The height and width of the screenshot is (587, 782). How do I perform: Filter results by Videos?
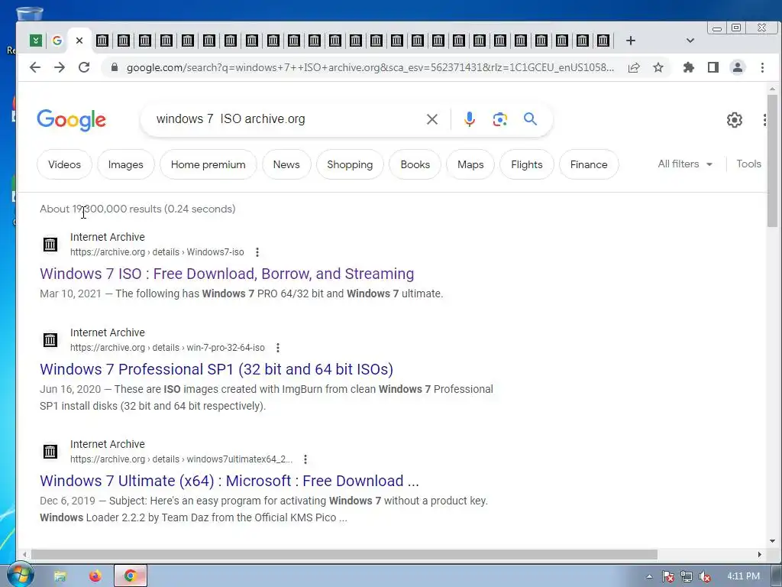[x=64, y=164]
